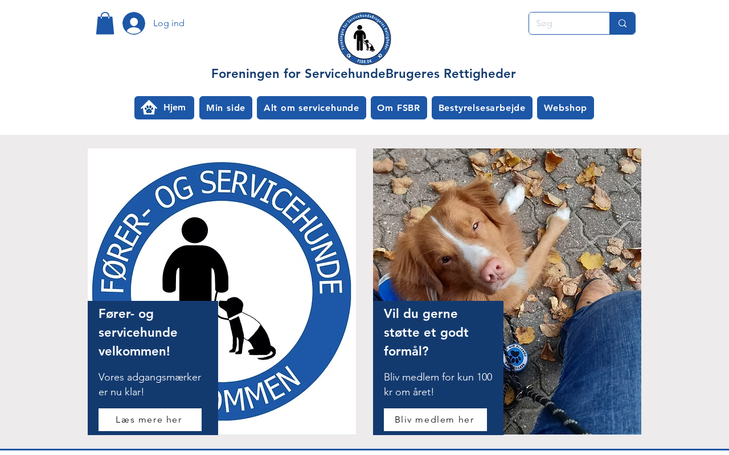Viewport: 729px width, 455px height.
Task: Click the Bliv medlem her button
Action: coord(435,420)
